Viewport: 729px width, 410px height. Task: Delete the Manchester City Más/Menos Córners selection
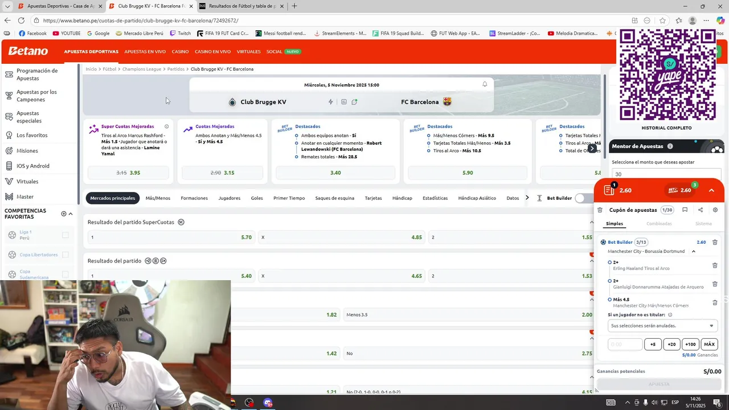coord(715,302)
